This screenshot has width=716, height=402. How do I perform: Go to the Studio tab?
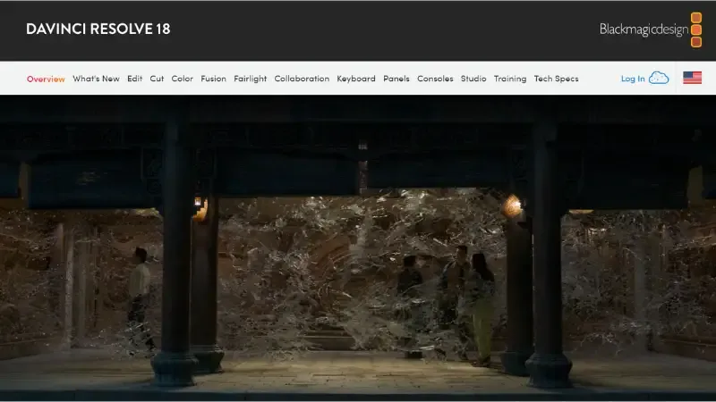tap(473, 79)
